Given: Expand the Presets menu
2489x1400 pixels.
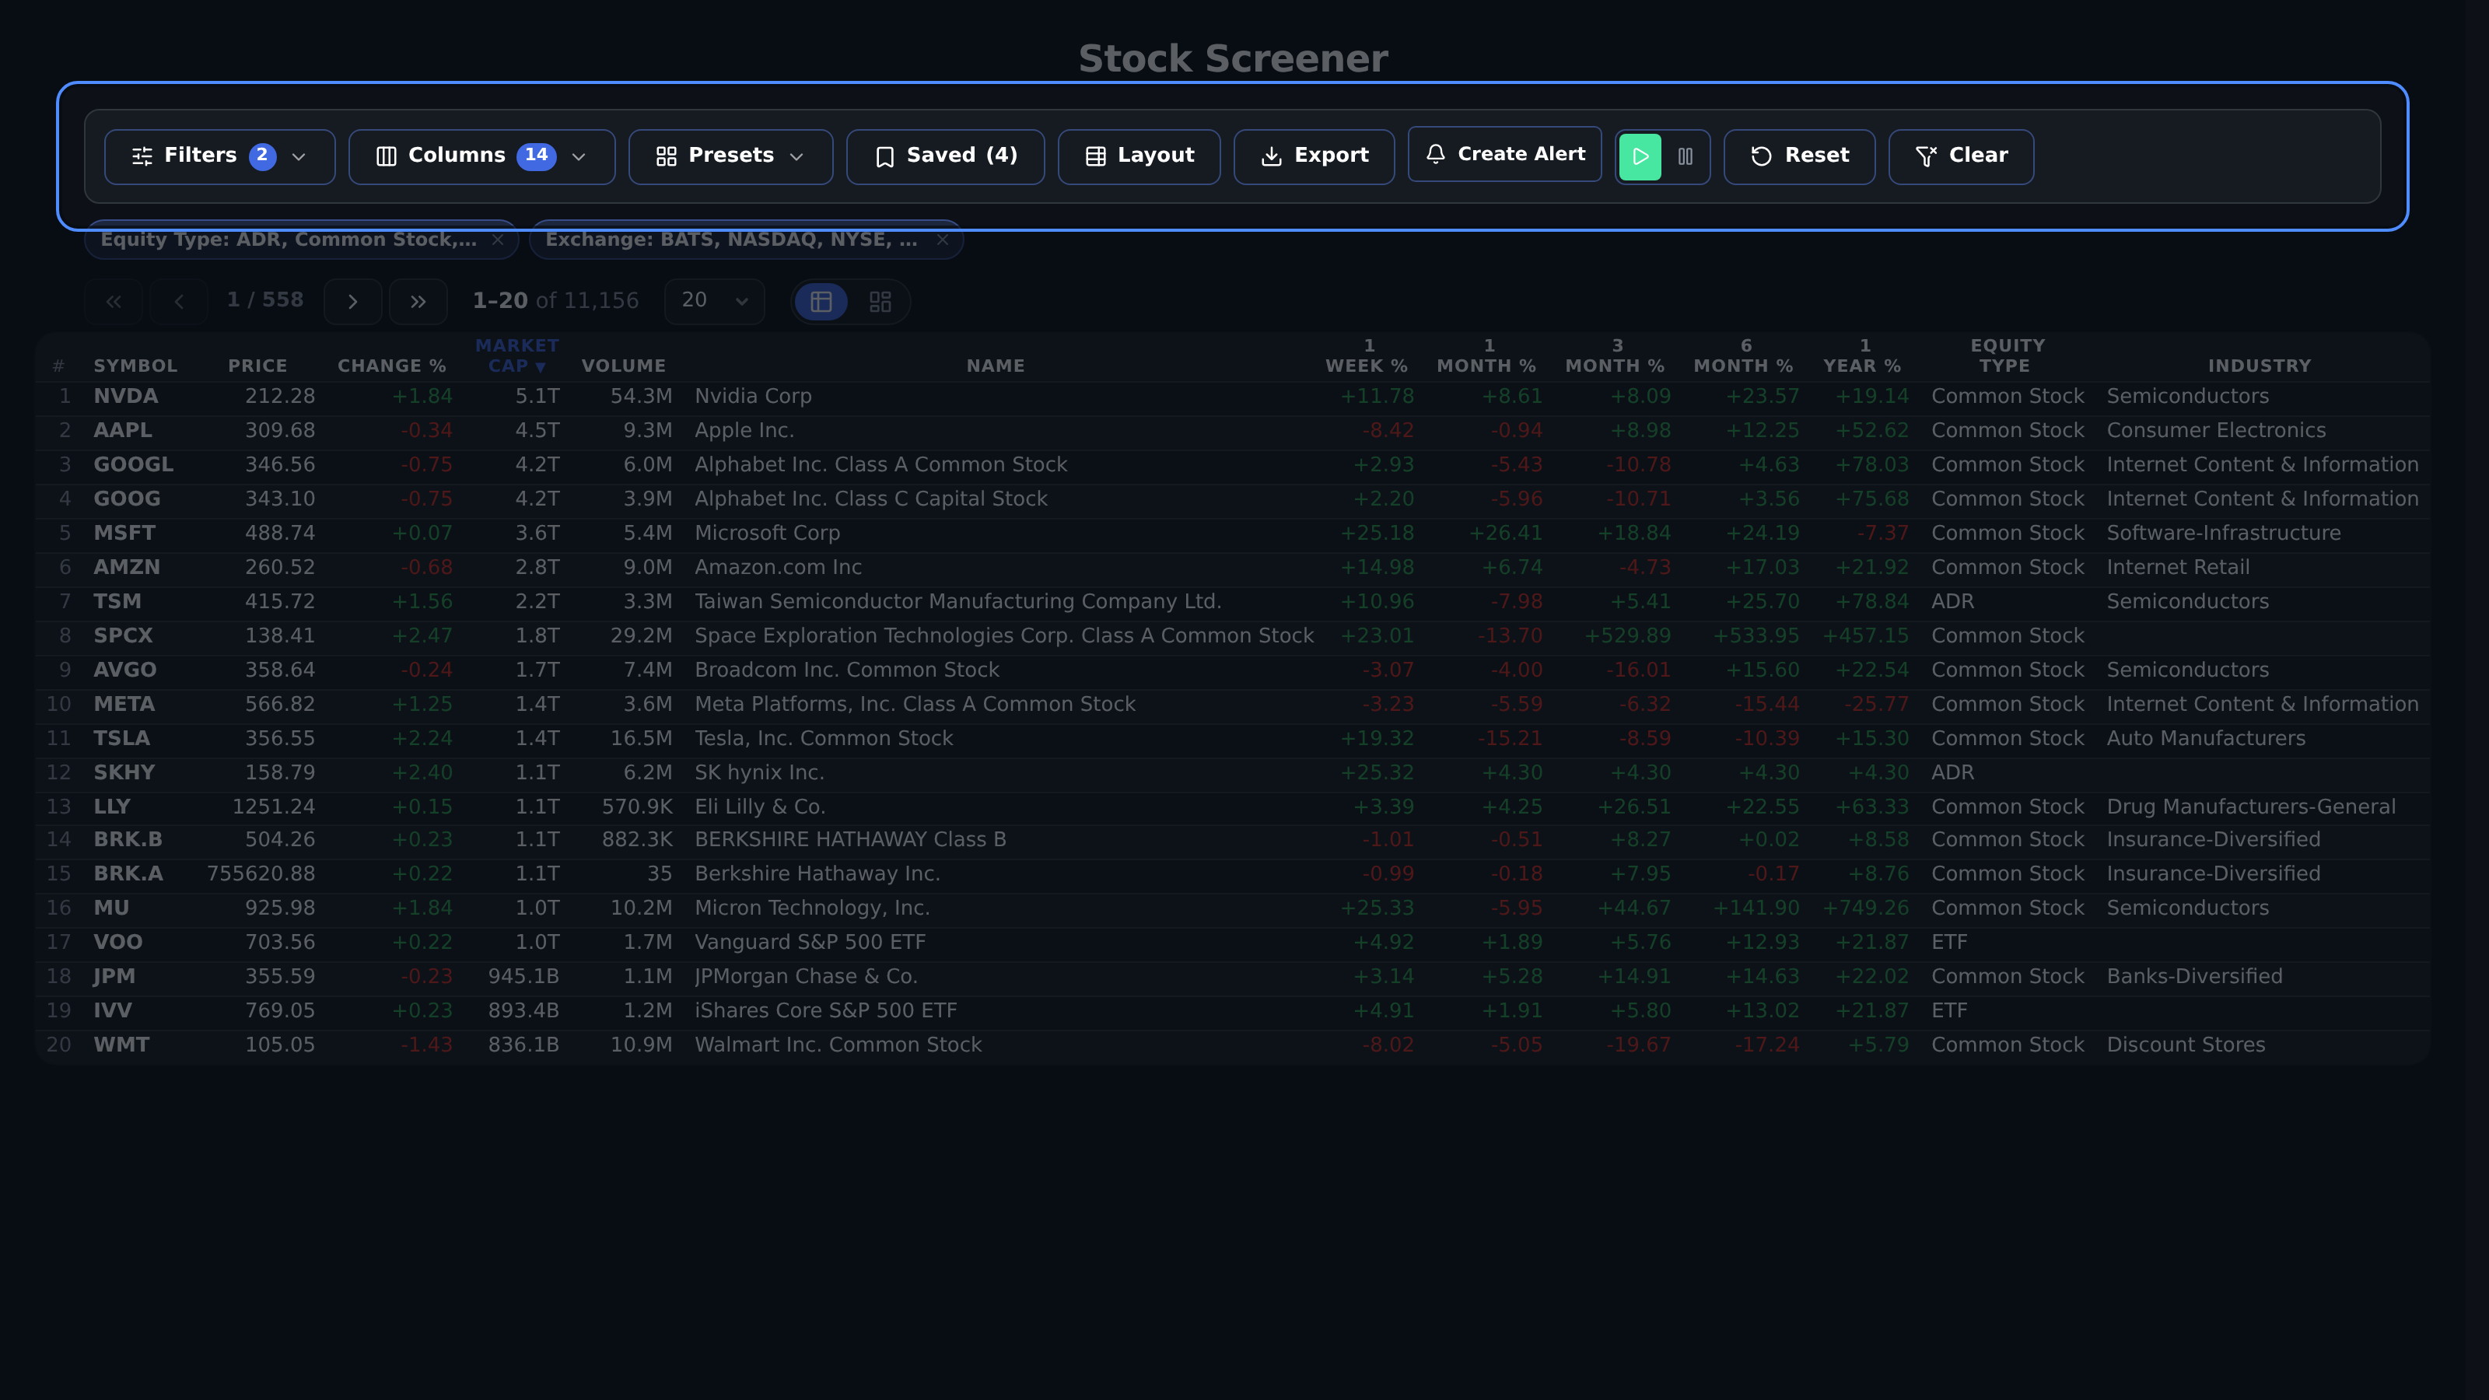Looking at the screenshot, I should [730, 156].
